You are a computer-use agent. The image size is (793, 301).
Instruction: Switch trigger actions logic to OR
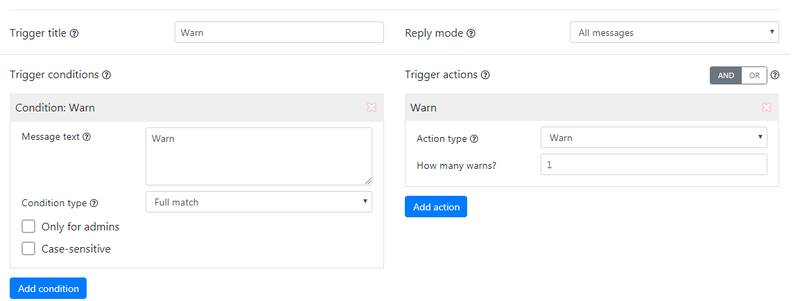[754, 75]
